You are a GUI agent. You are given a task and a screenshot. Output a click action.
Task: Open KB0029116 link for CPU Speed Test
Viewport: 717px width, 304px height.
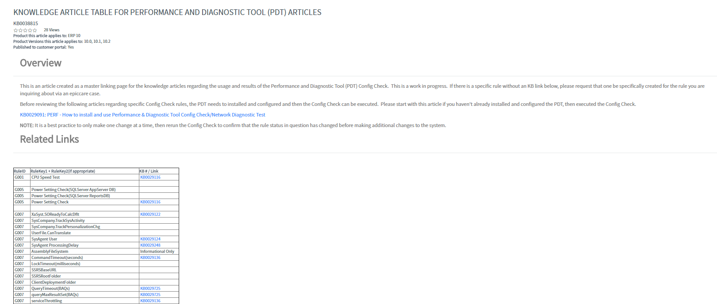150,177
